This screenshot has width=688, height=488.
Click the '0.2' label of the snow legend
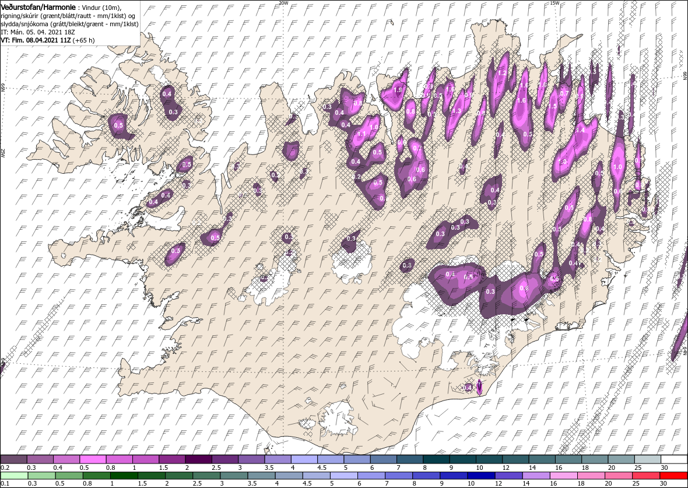(x=4, y=468)
